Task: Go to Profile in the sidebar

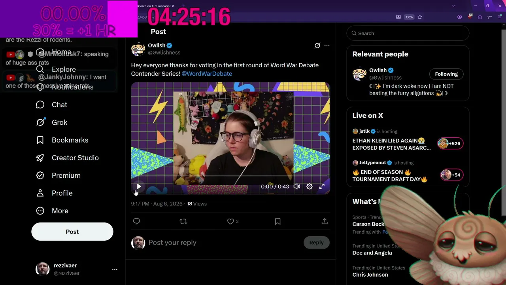Action: tap(54, 193)
